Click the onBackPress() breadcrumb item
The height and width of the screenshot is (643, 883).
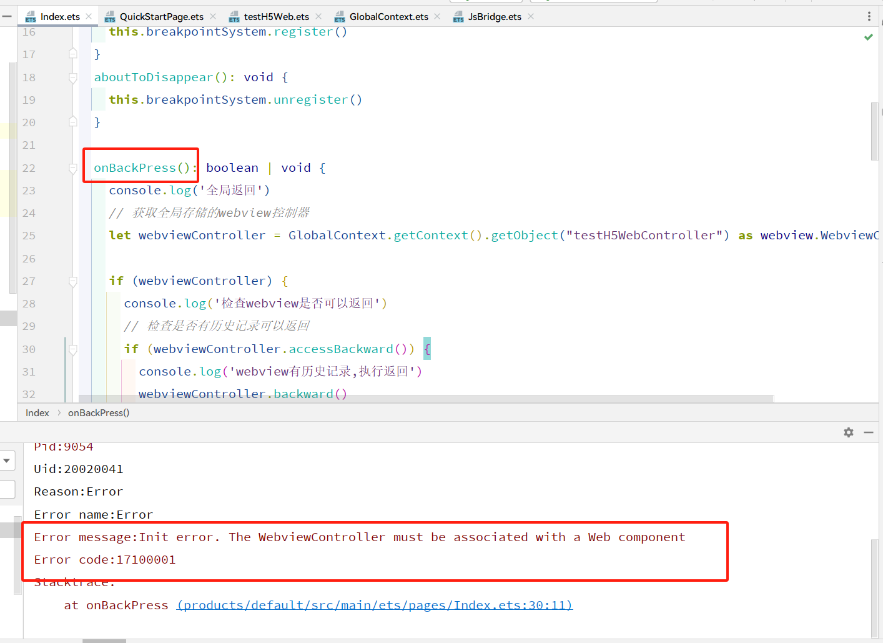point(98,412)
